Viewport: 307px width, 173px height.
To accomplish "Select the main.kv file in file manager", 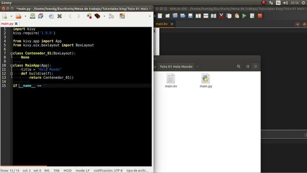I will [171, 80].
